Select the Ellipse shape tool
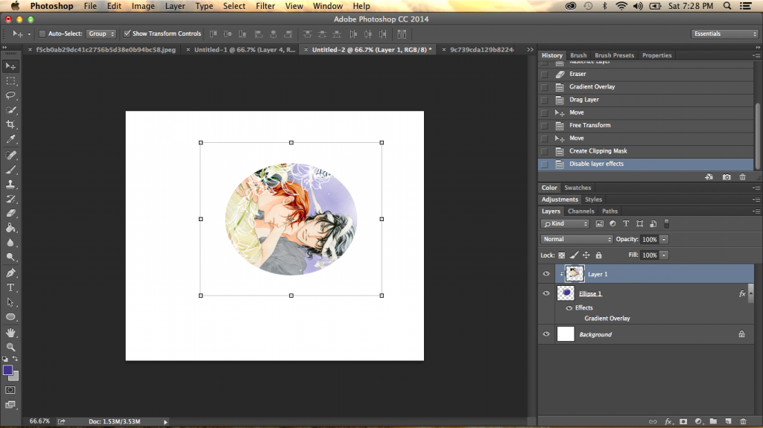Image resolution: width=763 pixels, height=428 pixels. point(10,317)
